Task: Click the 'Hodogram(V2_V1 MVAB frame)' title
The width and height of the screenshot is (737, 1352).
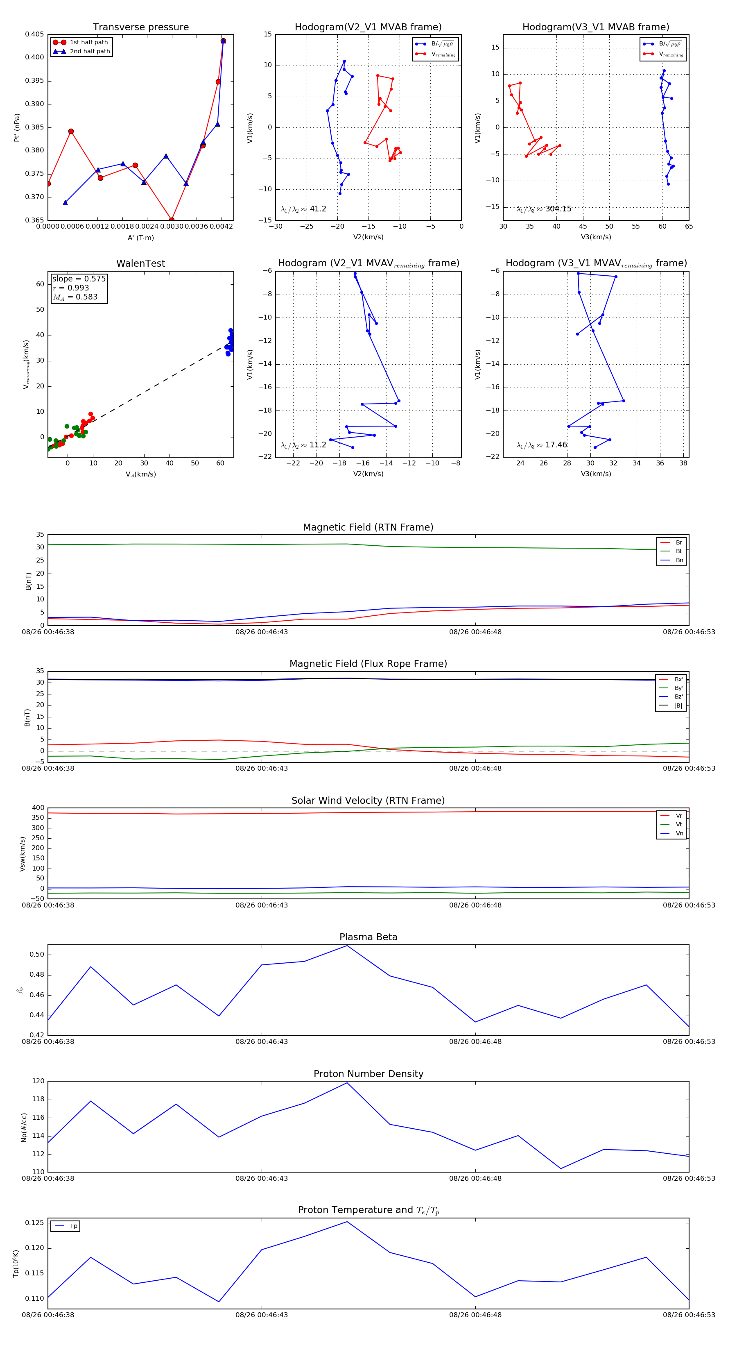Action: coord(368,27)
